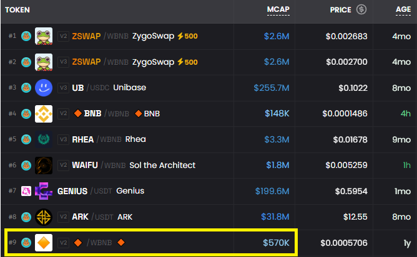Open the GENIUS ticker link
The image size is (417, 257).
pyautogui.click(x=72, y=191)
